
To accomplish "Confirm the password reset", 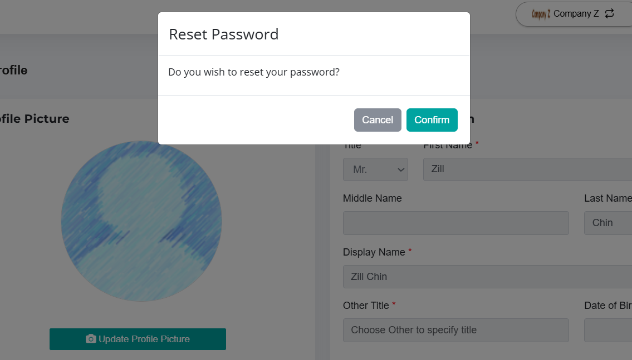I will pos(432,120).
